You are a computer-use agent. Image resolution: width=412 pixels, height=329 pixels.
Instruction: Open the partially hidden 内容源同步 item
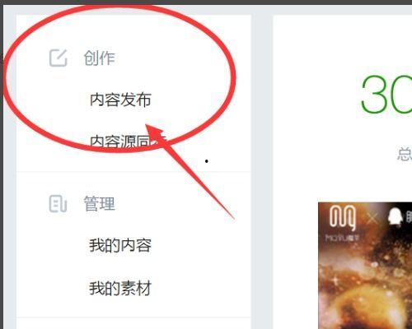coord(128,141)
